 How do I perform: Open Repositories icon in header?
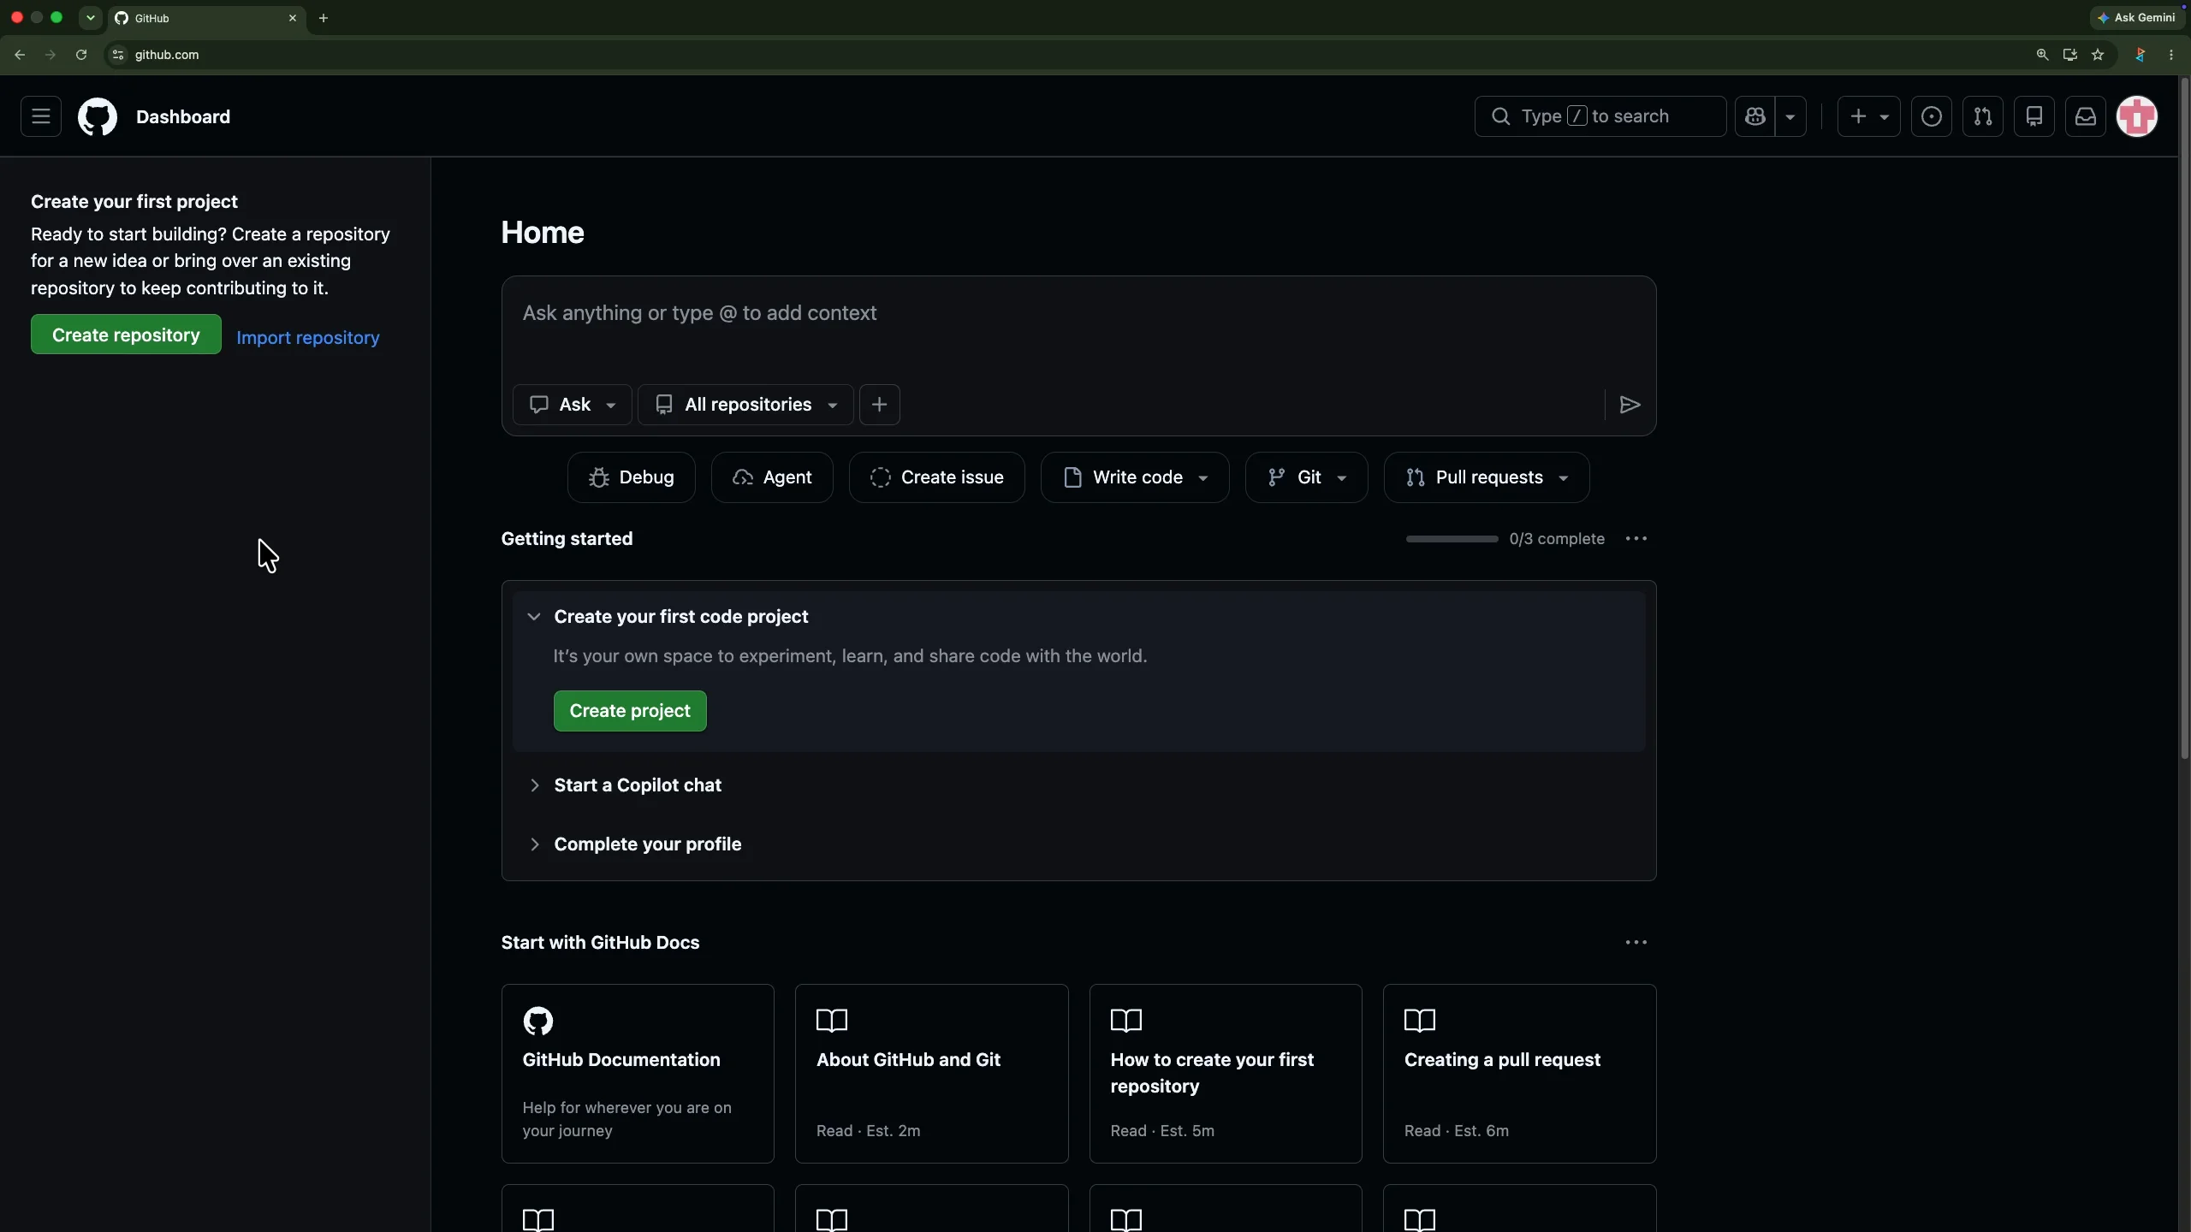point(2034,116)
